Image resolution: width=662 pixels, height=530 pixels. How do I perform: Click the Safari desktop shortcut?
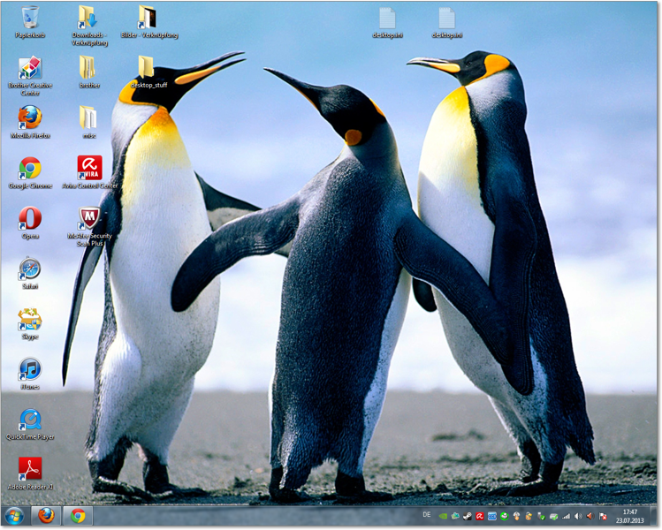[30, 269]
